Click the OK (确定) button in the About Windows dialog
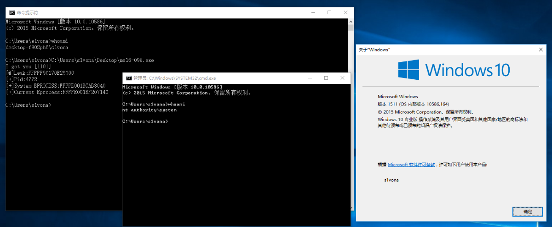Screen dimensions: 552x227 point(528,211)
